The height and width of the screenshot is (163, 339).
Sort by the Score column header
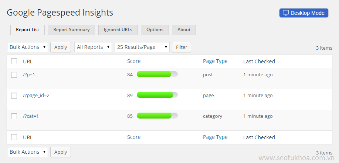pos(134,61)
